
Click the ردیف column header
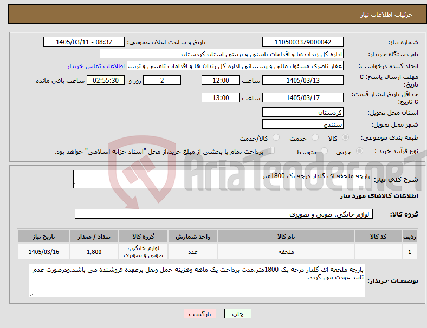coord(409,237)
